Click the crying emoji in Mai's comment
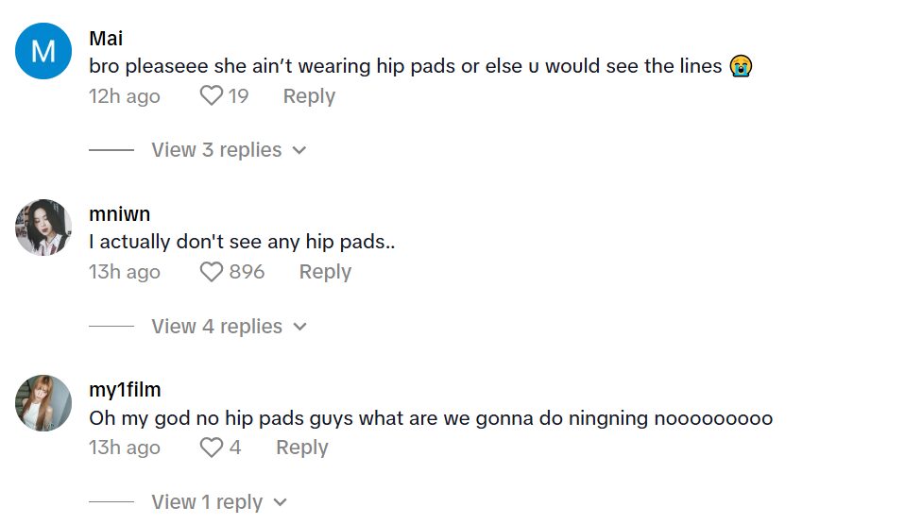The image size is (922, 524). tap(741, 66)
